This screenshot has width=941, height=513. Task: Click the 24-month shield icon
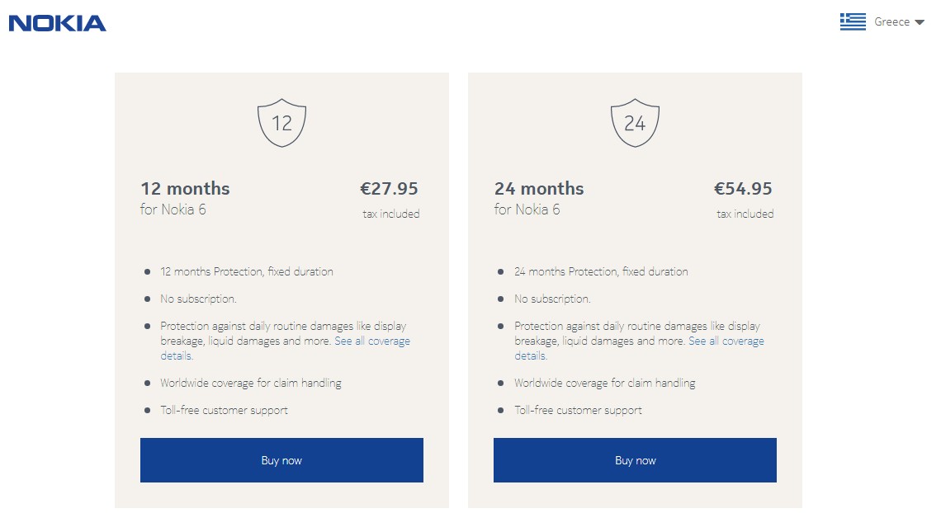tap(635, 123)
